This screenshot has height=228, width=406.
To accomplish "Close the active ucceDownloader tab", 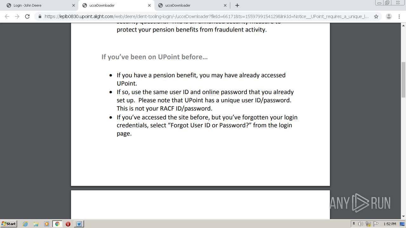I will 149,5.
